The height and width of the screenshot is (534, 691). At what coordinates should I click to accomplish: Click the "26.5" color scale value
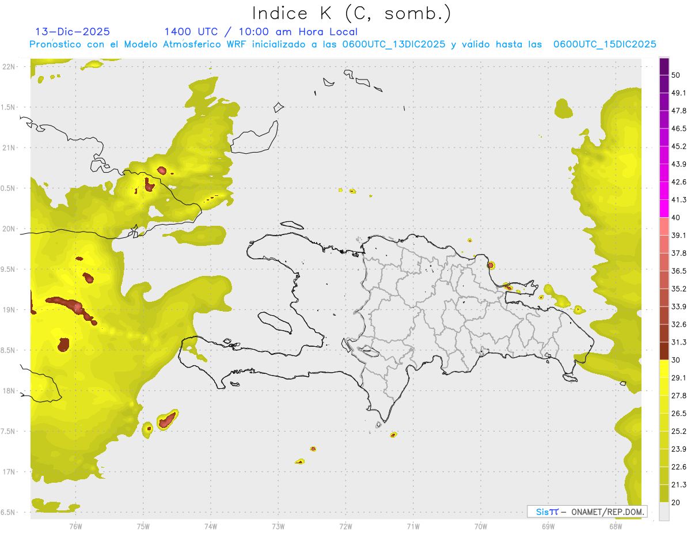(678, 414)
